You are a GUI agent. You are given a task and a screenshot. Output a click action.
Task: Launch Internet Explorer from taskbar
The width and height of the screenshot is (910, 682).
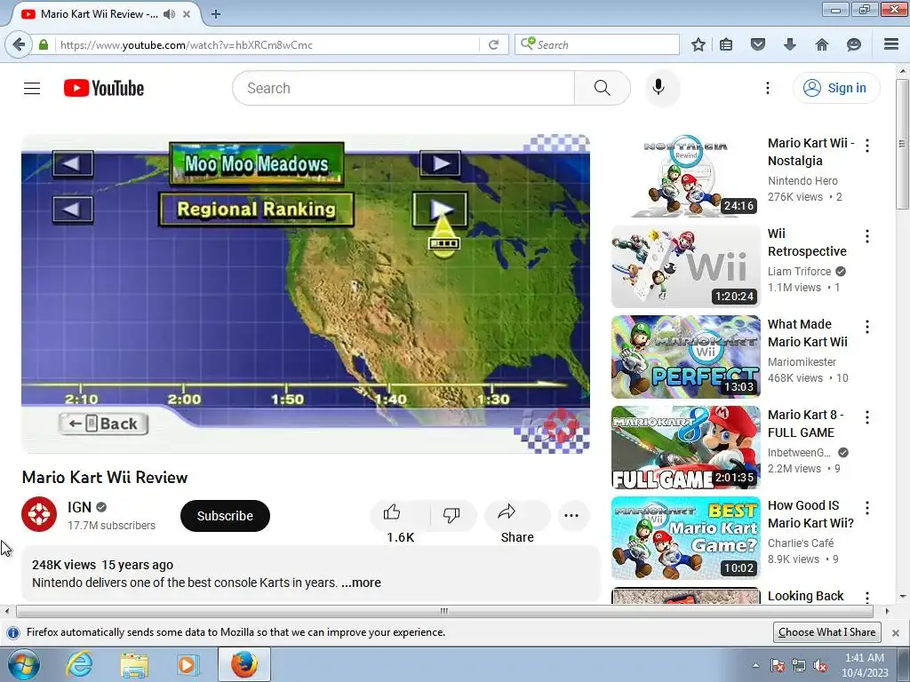click(79, 664)
